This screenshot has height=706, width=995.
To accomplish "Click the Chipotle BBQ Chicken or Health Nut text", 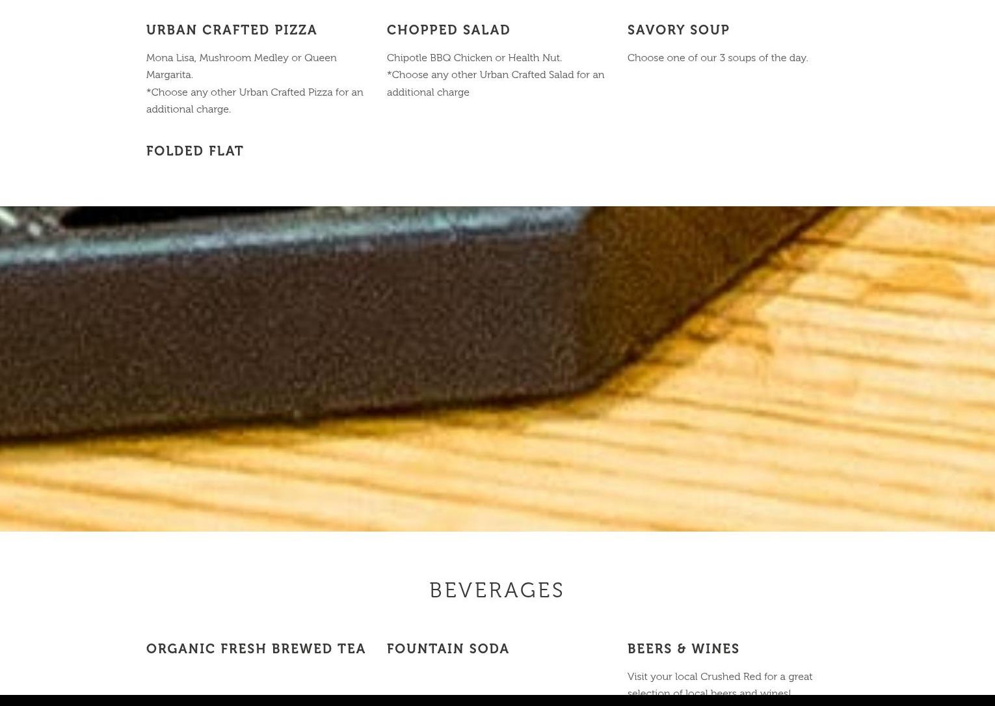I will pos(474,57).
